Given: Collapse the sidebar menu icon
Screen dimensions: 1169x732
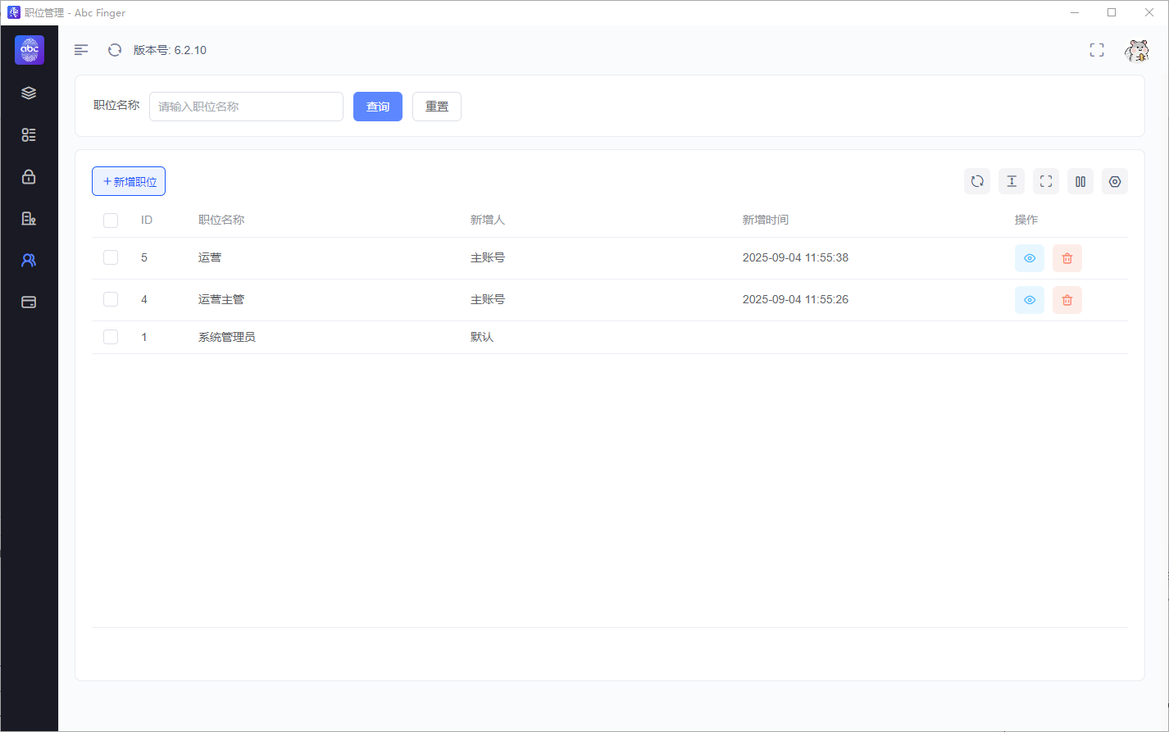Looking at the screenshot, I should tap(81, 50).
